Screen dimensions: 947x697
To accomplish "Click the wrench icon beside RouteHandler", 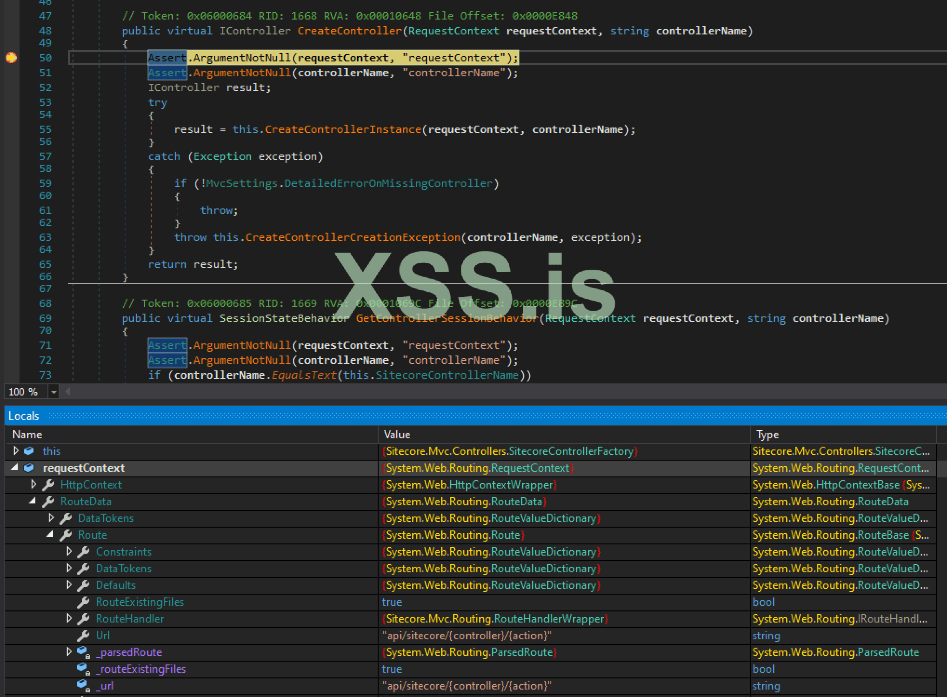I will 83,619.
